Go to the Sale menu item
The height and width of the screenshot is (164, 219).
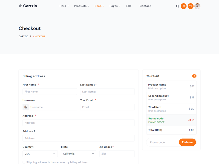click(x=129, y=6)
